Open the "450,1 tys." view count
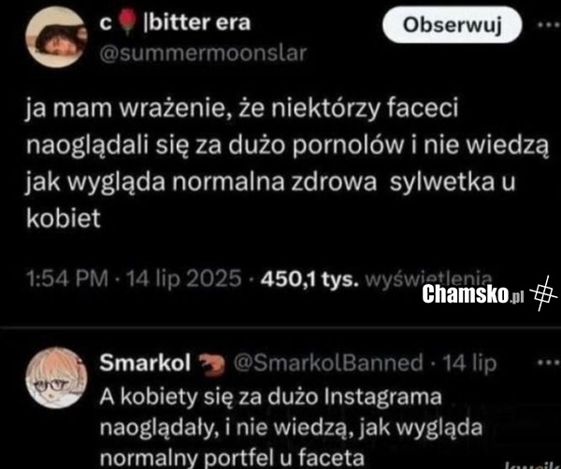 point(309,278)
